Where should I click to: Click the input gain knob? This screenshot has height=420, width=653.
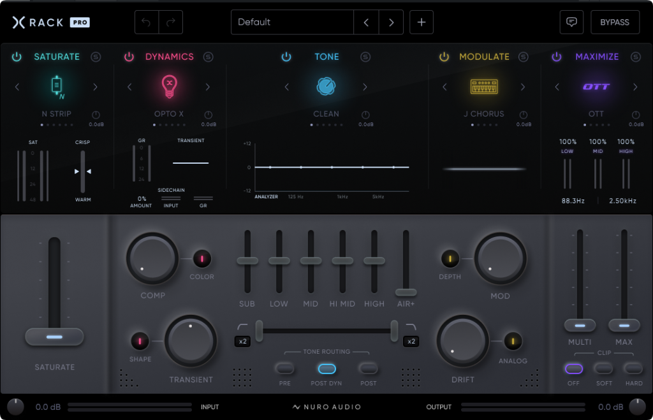[15, 407]
